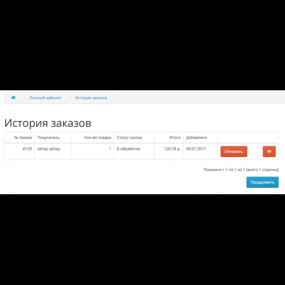Click the Кол-во товара column header

(98, 138)
